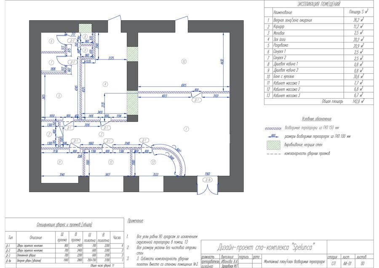The image size is (379, 268).
Task: Click the 'Условные обозначения' legend heading
Action: (x=316, y=119)
